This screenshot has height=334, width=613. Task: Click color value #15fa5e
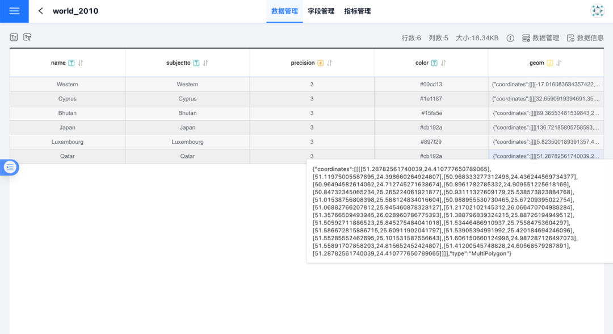[x=431, y=113]
